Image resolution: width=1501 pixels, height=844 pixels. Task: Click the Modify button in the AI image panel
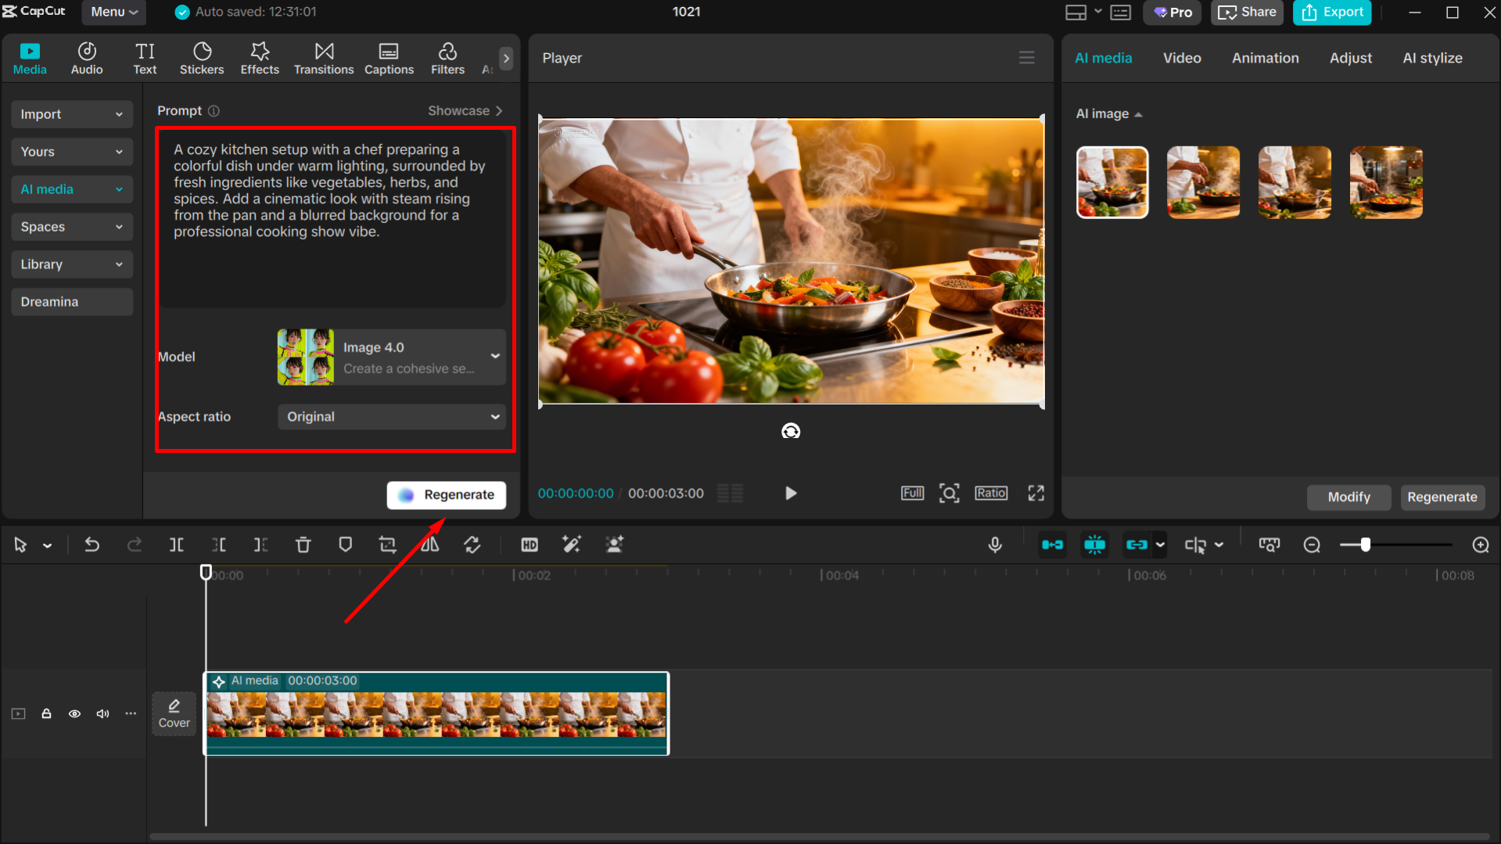tap(1348, 497)
